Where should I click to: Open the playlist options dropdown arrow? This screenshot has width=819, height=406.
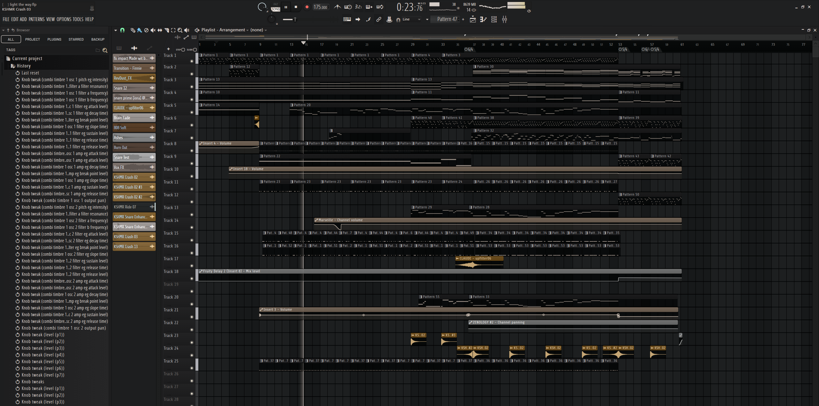115,30
